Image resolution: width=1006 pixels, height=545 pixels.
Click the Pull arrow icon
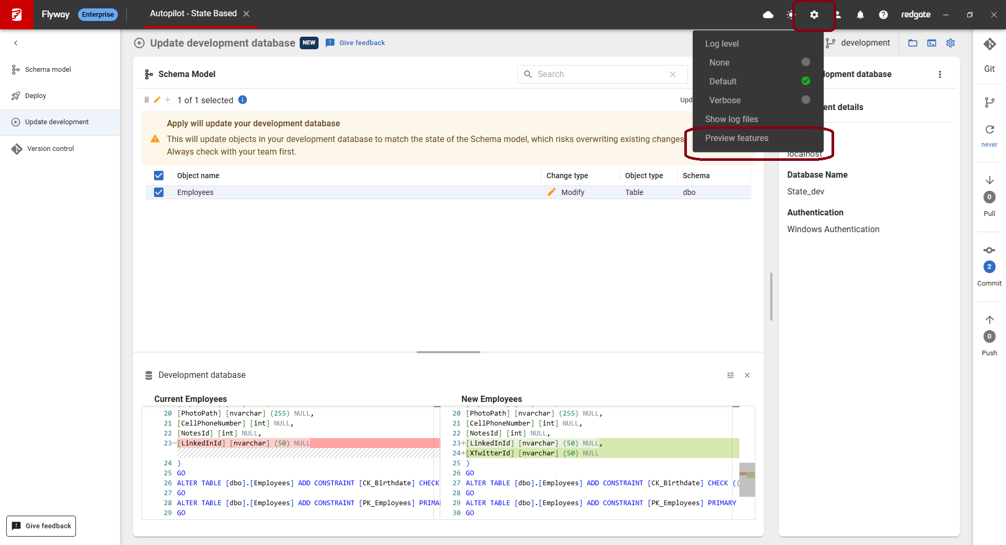989,180
